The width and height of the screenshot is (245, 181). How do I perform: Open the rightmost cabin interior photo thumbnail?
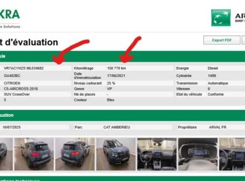pyautogui.click(x=232, y=154)
